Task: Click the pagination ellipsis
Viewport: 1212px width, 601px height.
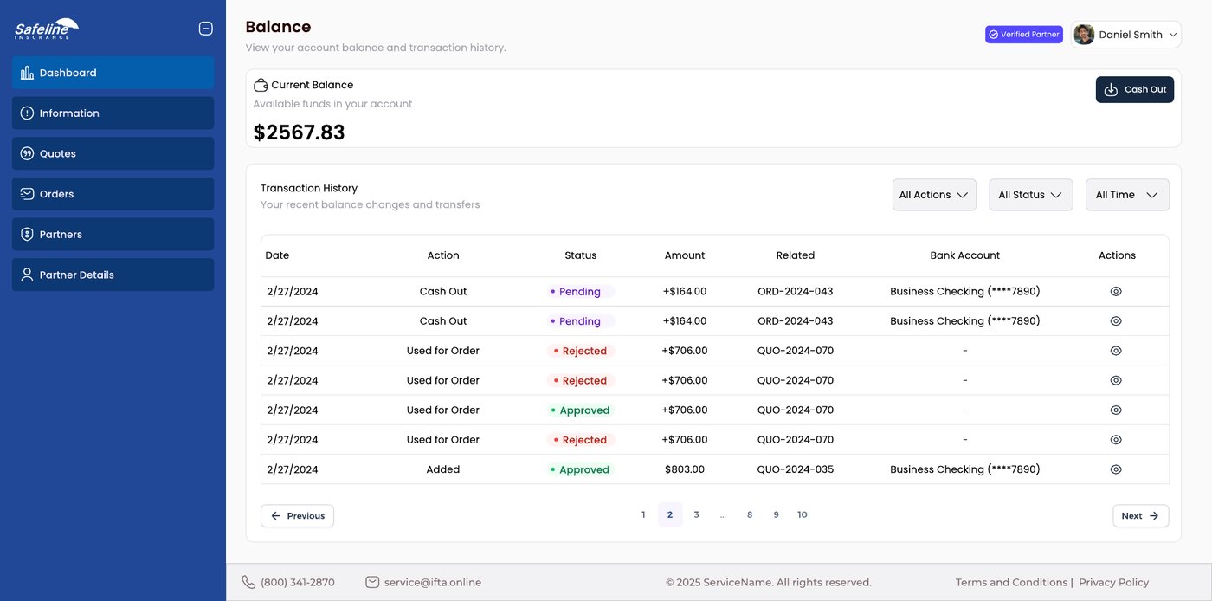Action: coord(723,514)
